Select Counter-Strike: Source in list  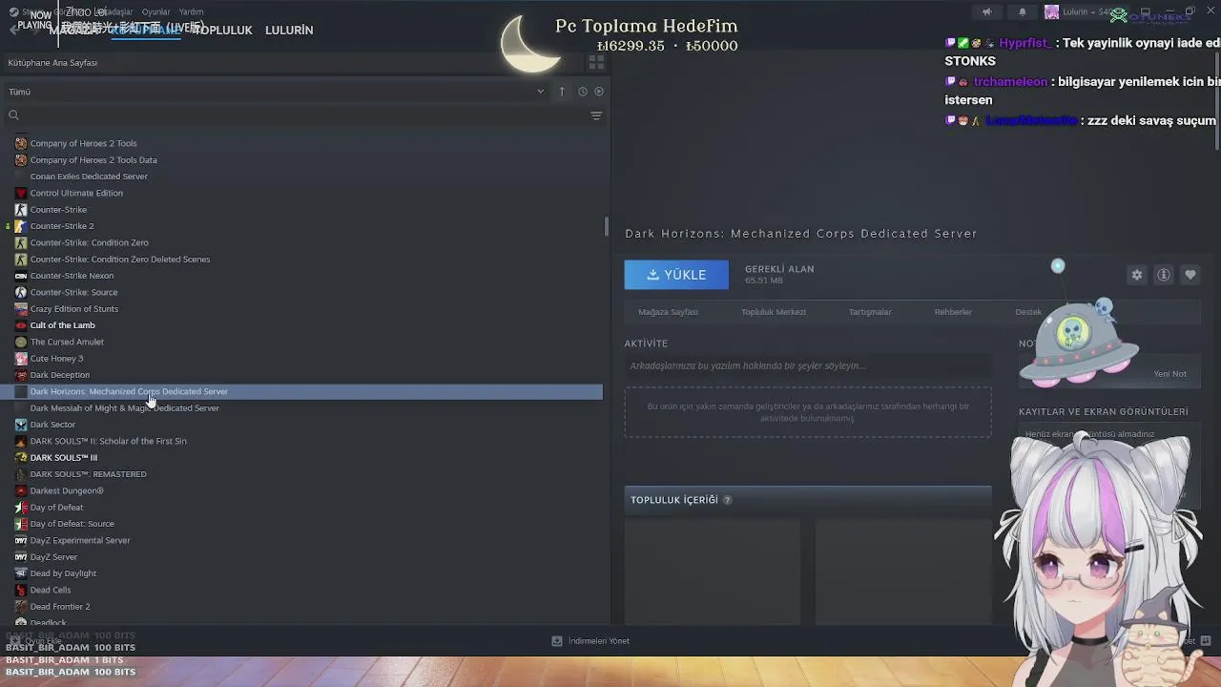tap(74, 292)
